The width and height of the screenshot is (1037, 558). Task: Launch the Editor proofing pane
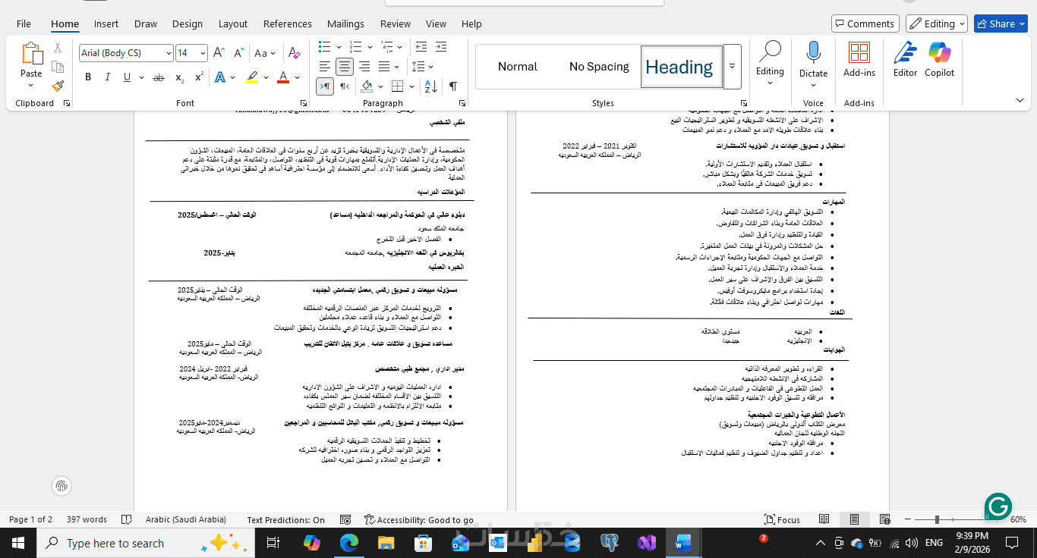point(905,59)
